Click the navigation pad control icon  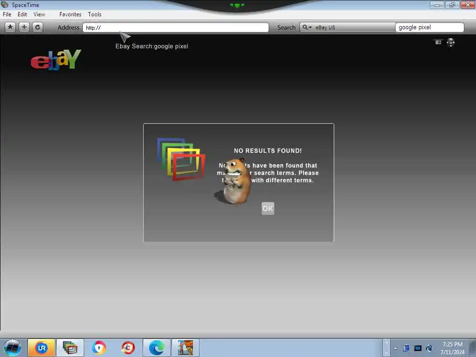point(451,42)
